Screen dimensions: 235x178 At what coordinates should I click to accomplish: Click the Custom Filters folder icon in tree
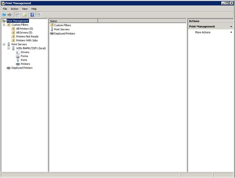9,25
